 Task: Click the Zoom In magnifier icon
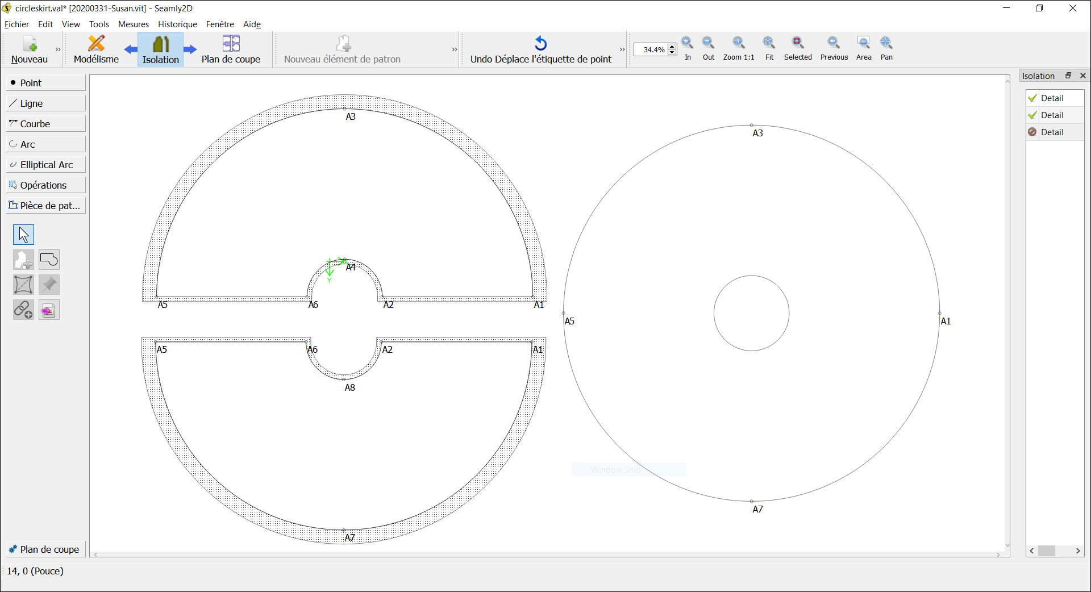[688, 44]
